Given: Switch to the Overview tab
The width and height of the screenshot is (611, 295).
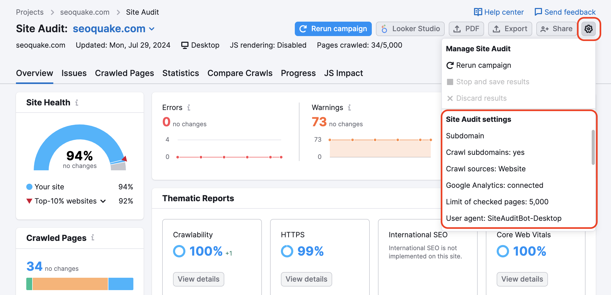Looking at the screenshot, I should pyautogui.click(x=35, y=73).
